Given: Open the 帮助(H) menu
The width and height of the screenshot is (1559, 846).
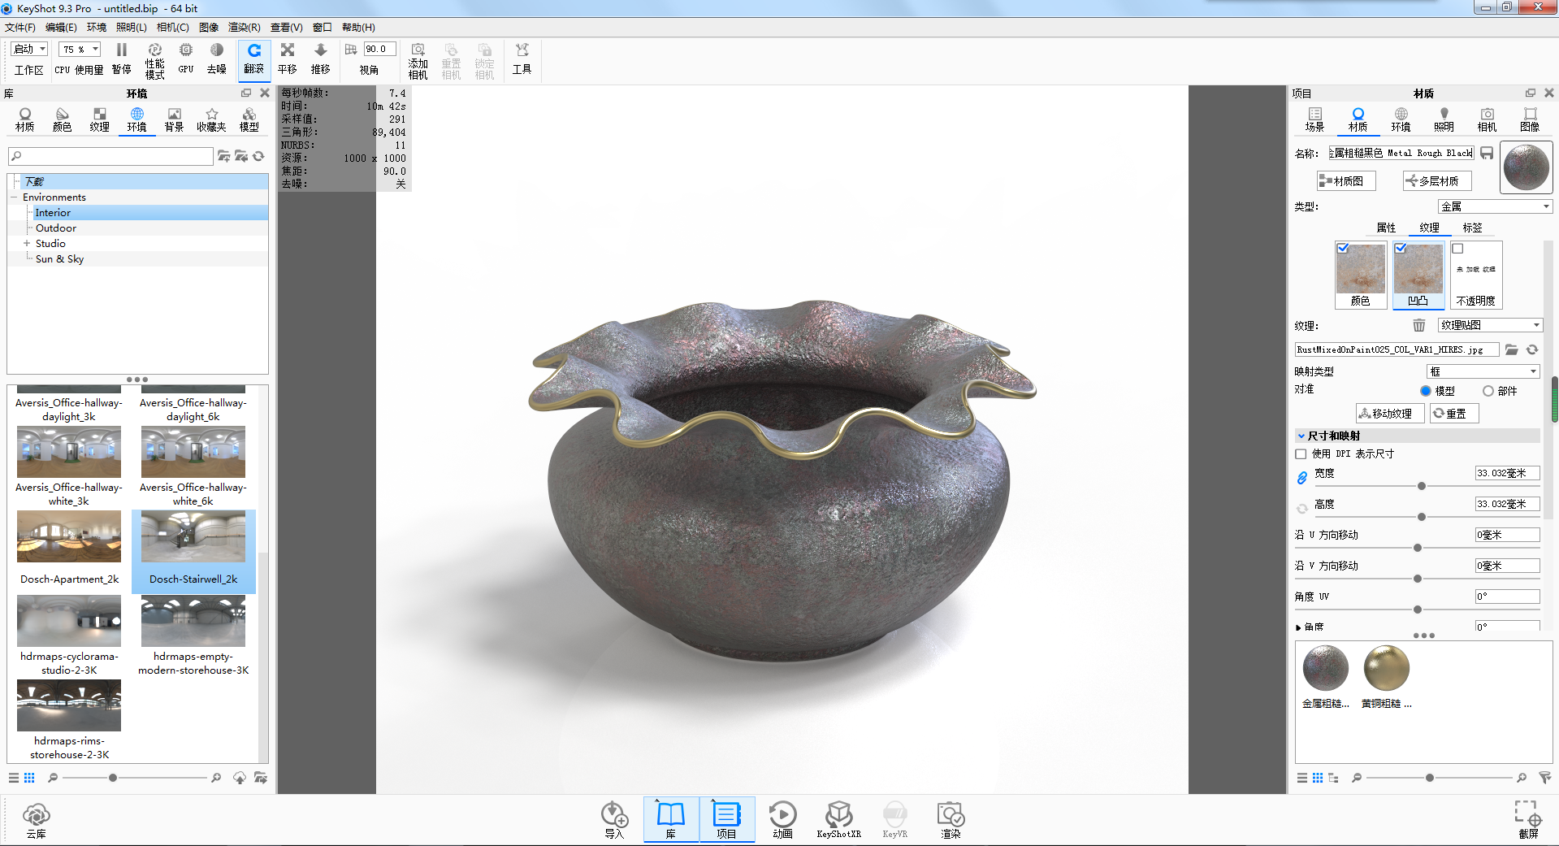Looking at the screenshot, I should 358,28.
